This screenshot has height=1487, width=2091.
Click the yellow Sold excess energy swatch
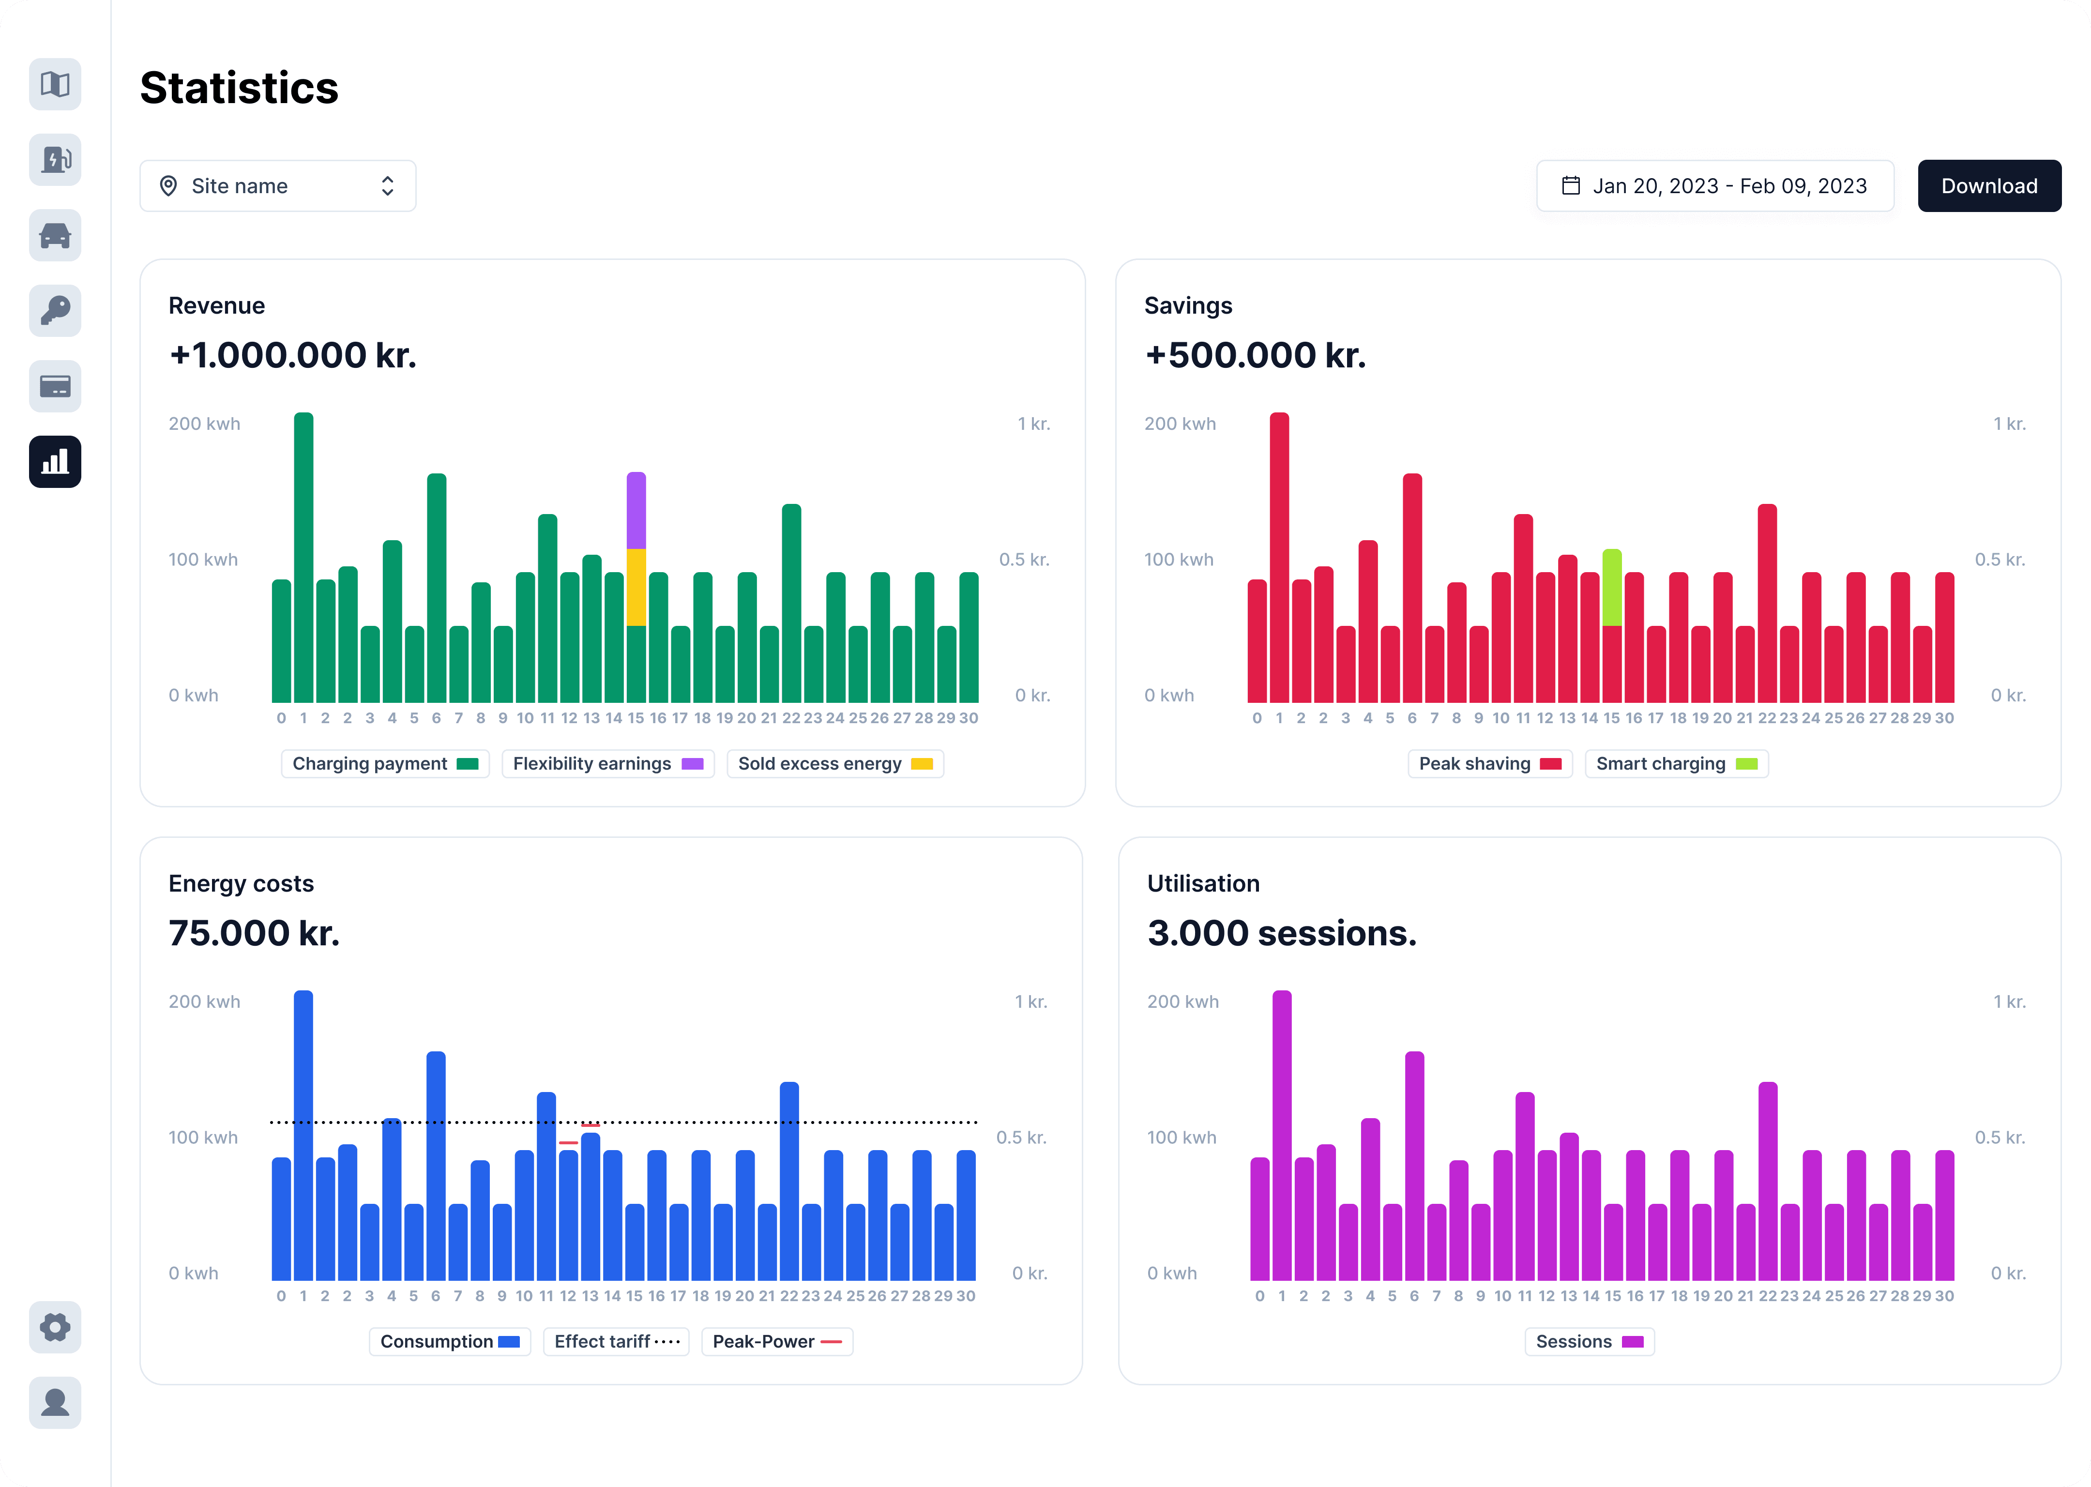click(x=922, y=764)
